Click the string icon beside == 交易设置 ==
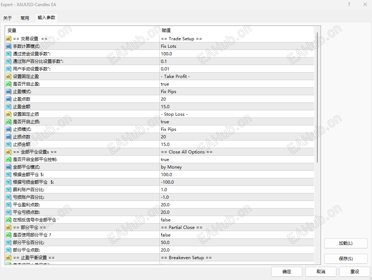 [x=9, y=39]
